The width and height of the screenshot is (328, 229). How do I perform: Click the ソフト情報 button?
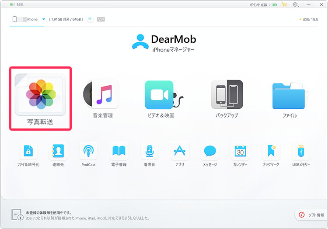pos(312,215)
